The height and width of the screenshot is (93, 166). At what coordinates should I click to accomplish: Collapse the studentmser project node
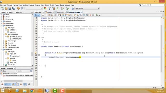pyautogui.click(x=1, y=26)
